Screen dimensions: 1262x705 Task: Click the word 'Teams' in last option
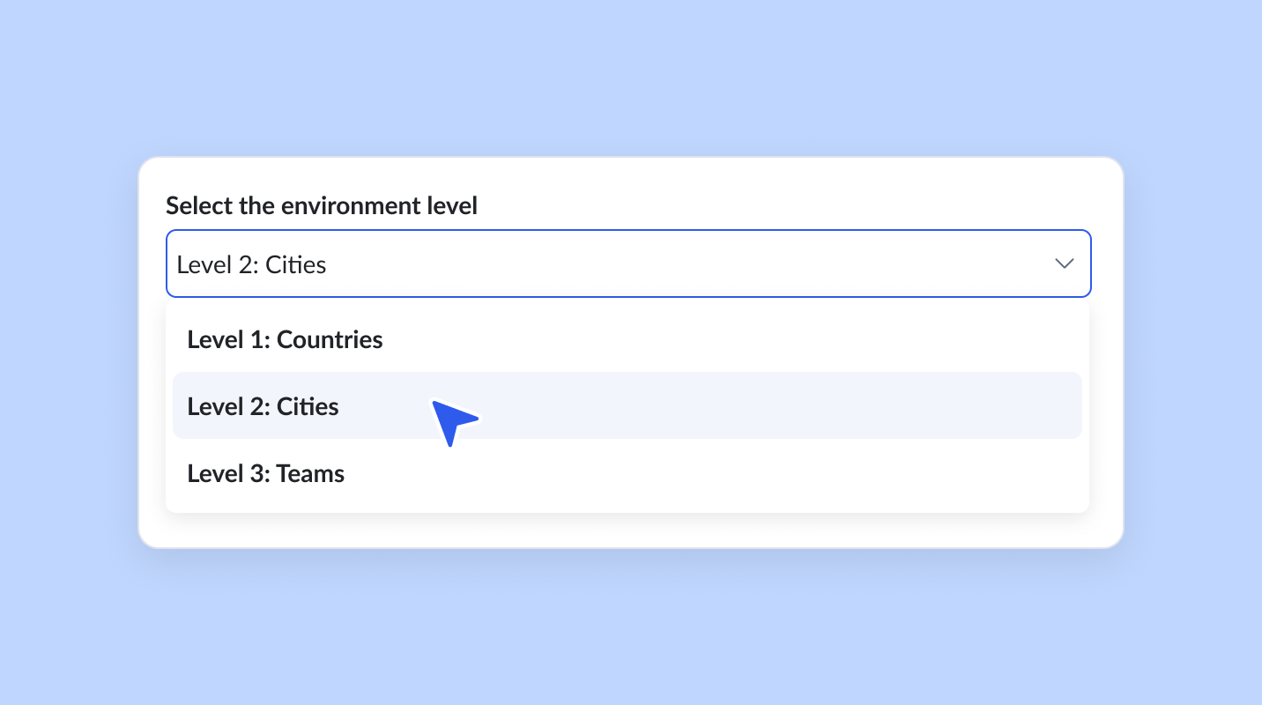[310, 473]
